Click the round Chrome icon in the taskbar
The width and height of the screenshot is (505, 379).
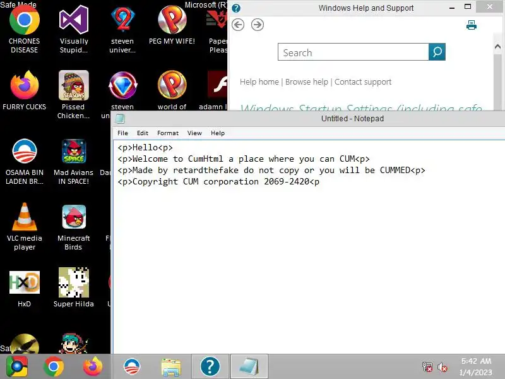pyautogui.click(x=54, y=366)
